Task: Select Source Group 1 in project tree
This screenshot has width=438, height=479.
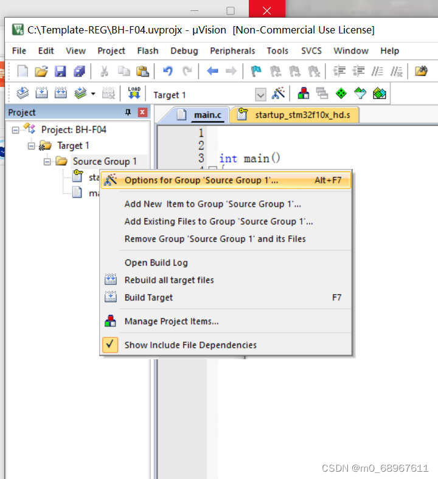Action: coord(105,161)
